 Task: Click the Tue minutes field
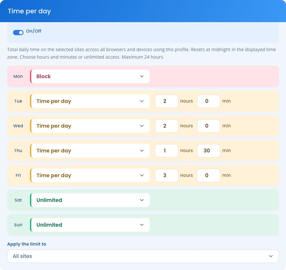(x=208, y=101)
